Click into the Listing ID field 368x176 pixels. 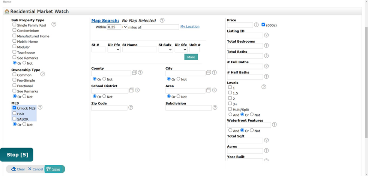click(245, 36)
